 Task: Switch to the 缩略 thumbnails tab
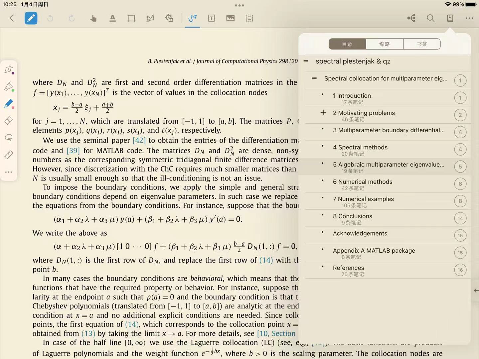[x=385, y=44]
